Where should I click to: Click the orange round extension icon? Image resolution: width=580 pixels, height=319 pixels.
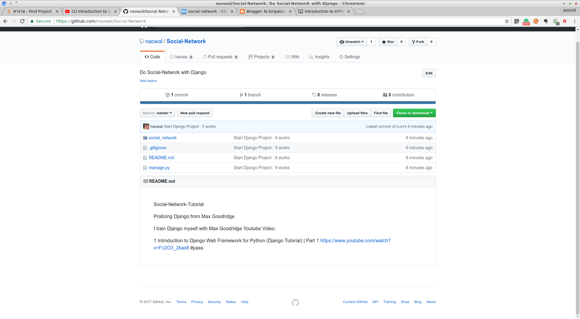coord(536,21)
